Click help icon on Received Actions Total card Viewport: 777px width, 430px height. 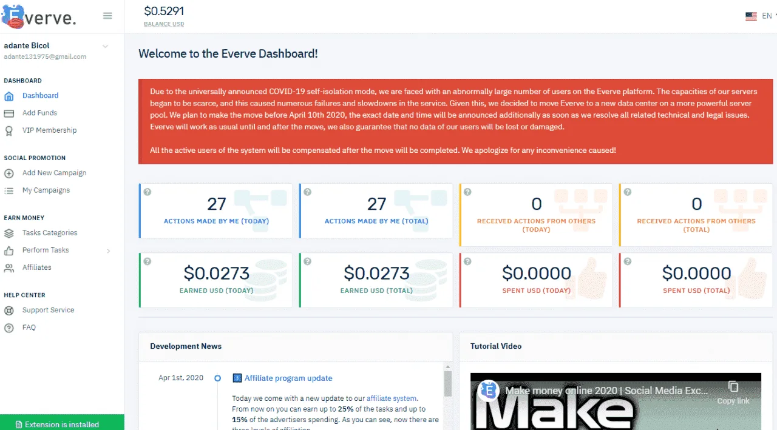(x=628, y=192)
